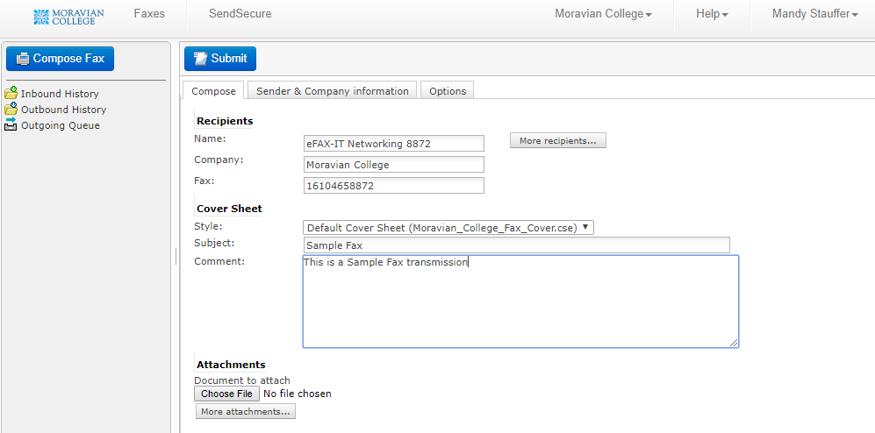The height and width of the screenshot is (433, 875).
Task: Click the Attachments section heading
Action: pos(231,365)
